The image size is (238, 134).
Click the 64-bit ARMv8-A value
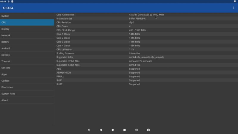(137, 18)
